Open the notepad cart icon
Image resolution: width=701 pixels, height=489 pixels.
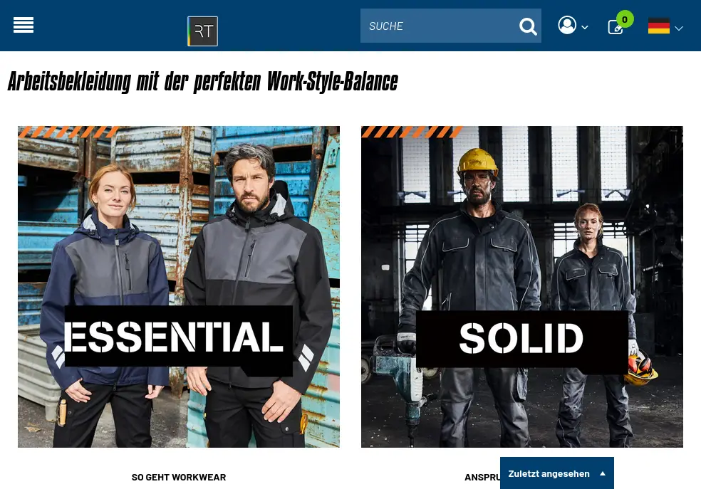click(616, 27)
